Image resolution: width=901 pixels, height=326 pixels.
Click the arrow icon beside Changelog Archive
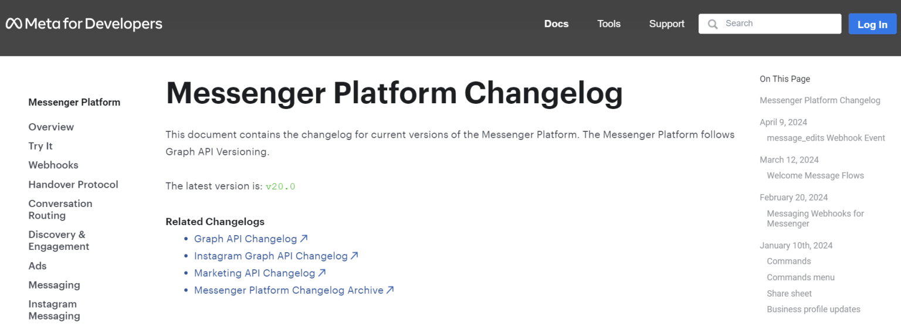click(390, 290)
